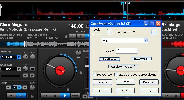Open the loop length 8 dropdown
The image size is (184, 100).
pyautogui.click(x=19, y=87)
